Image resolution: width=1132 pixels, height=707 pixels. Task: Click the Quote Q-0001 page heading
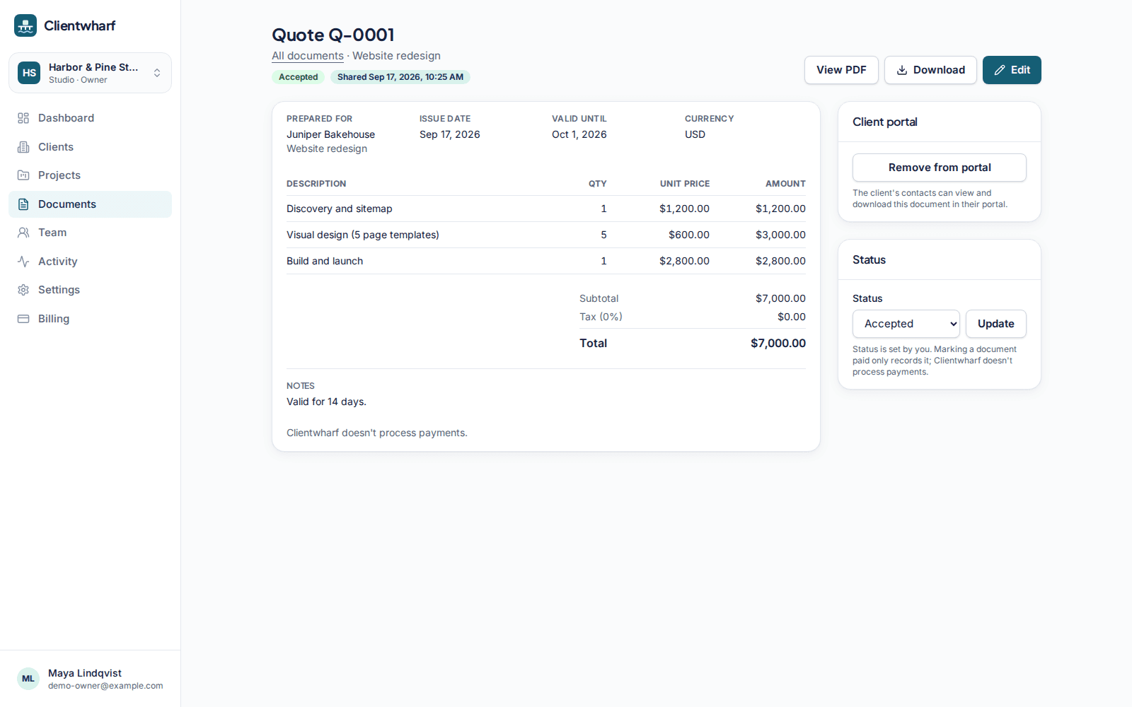[333, 35]
